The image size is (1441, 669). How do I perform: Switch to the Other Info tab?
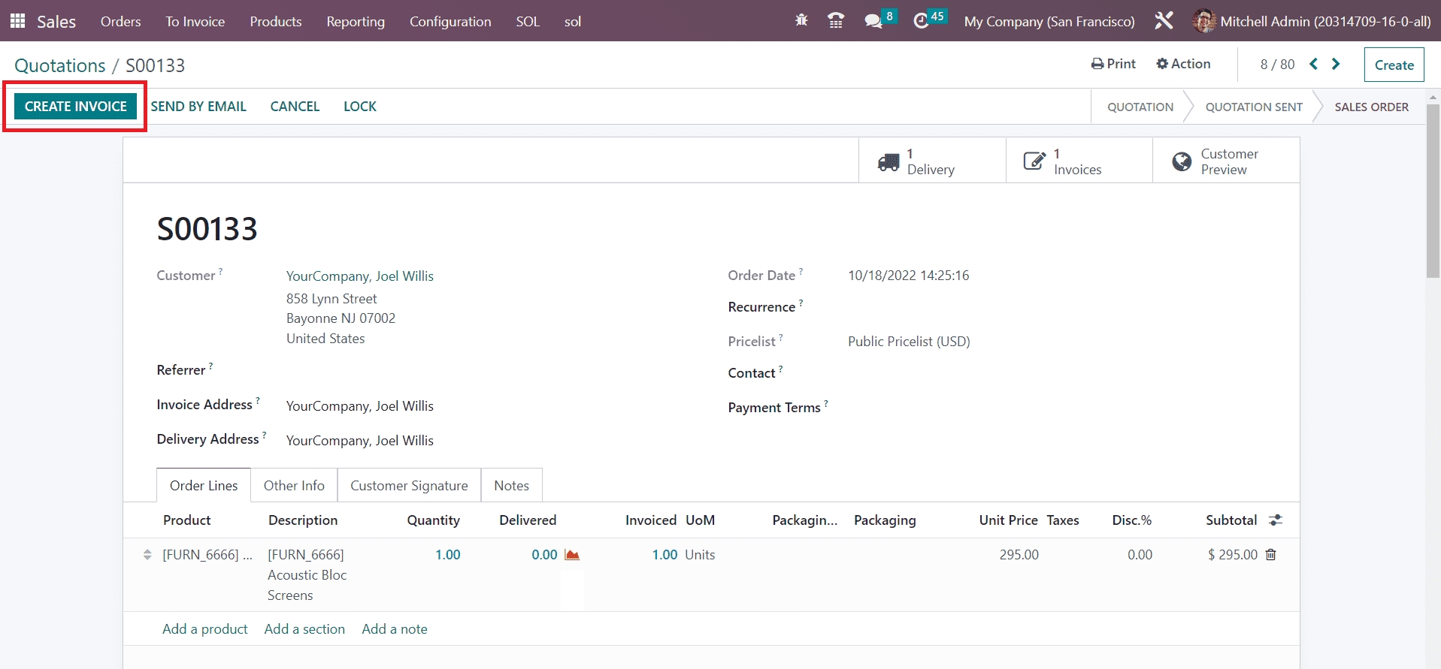(294, 486)
